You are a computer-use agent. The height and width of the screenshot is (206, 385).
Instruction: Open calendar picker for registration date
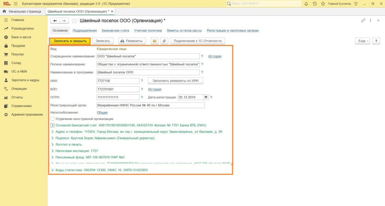[206, 97]
